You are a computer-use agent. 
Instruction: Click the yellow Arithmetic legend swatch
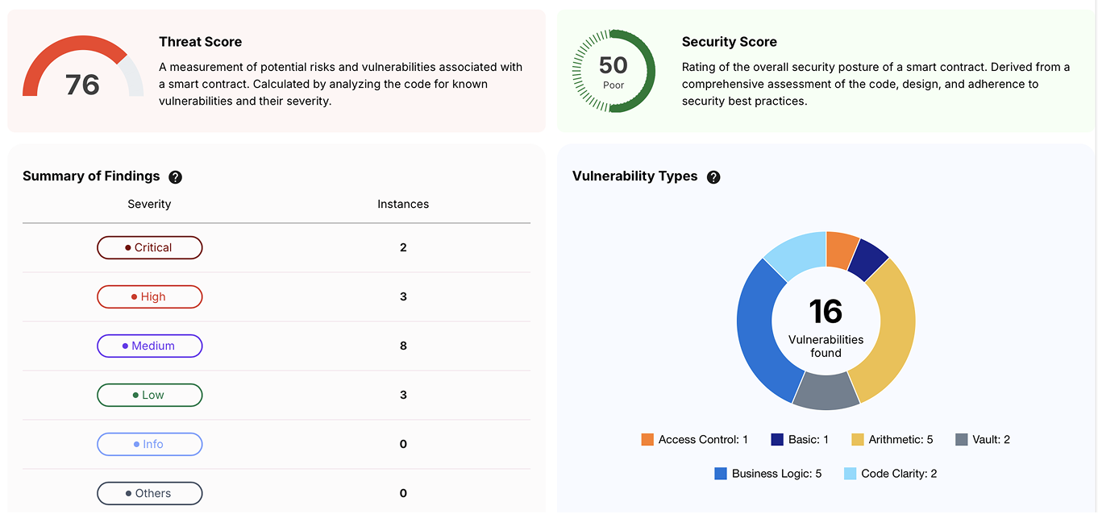click(x=856, y=440)
